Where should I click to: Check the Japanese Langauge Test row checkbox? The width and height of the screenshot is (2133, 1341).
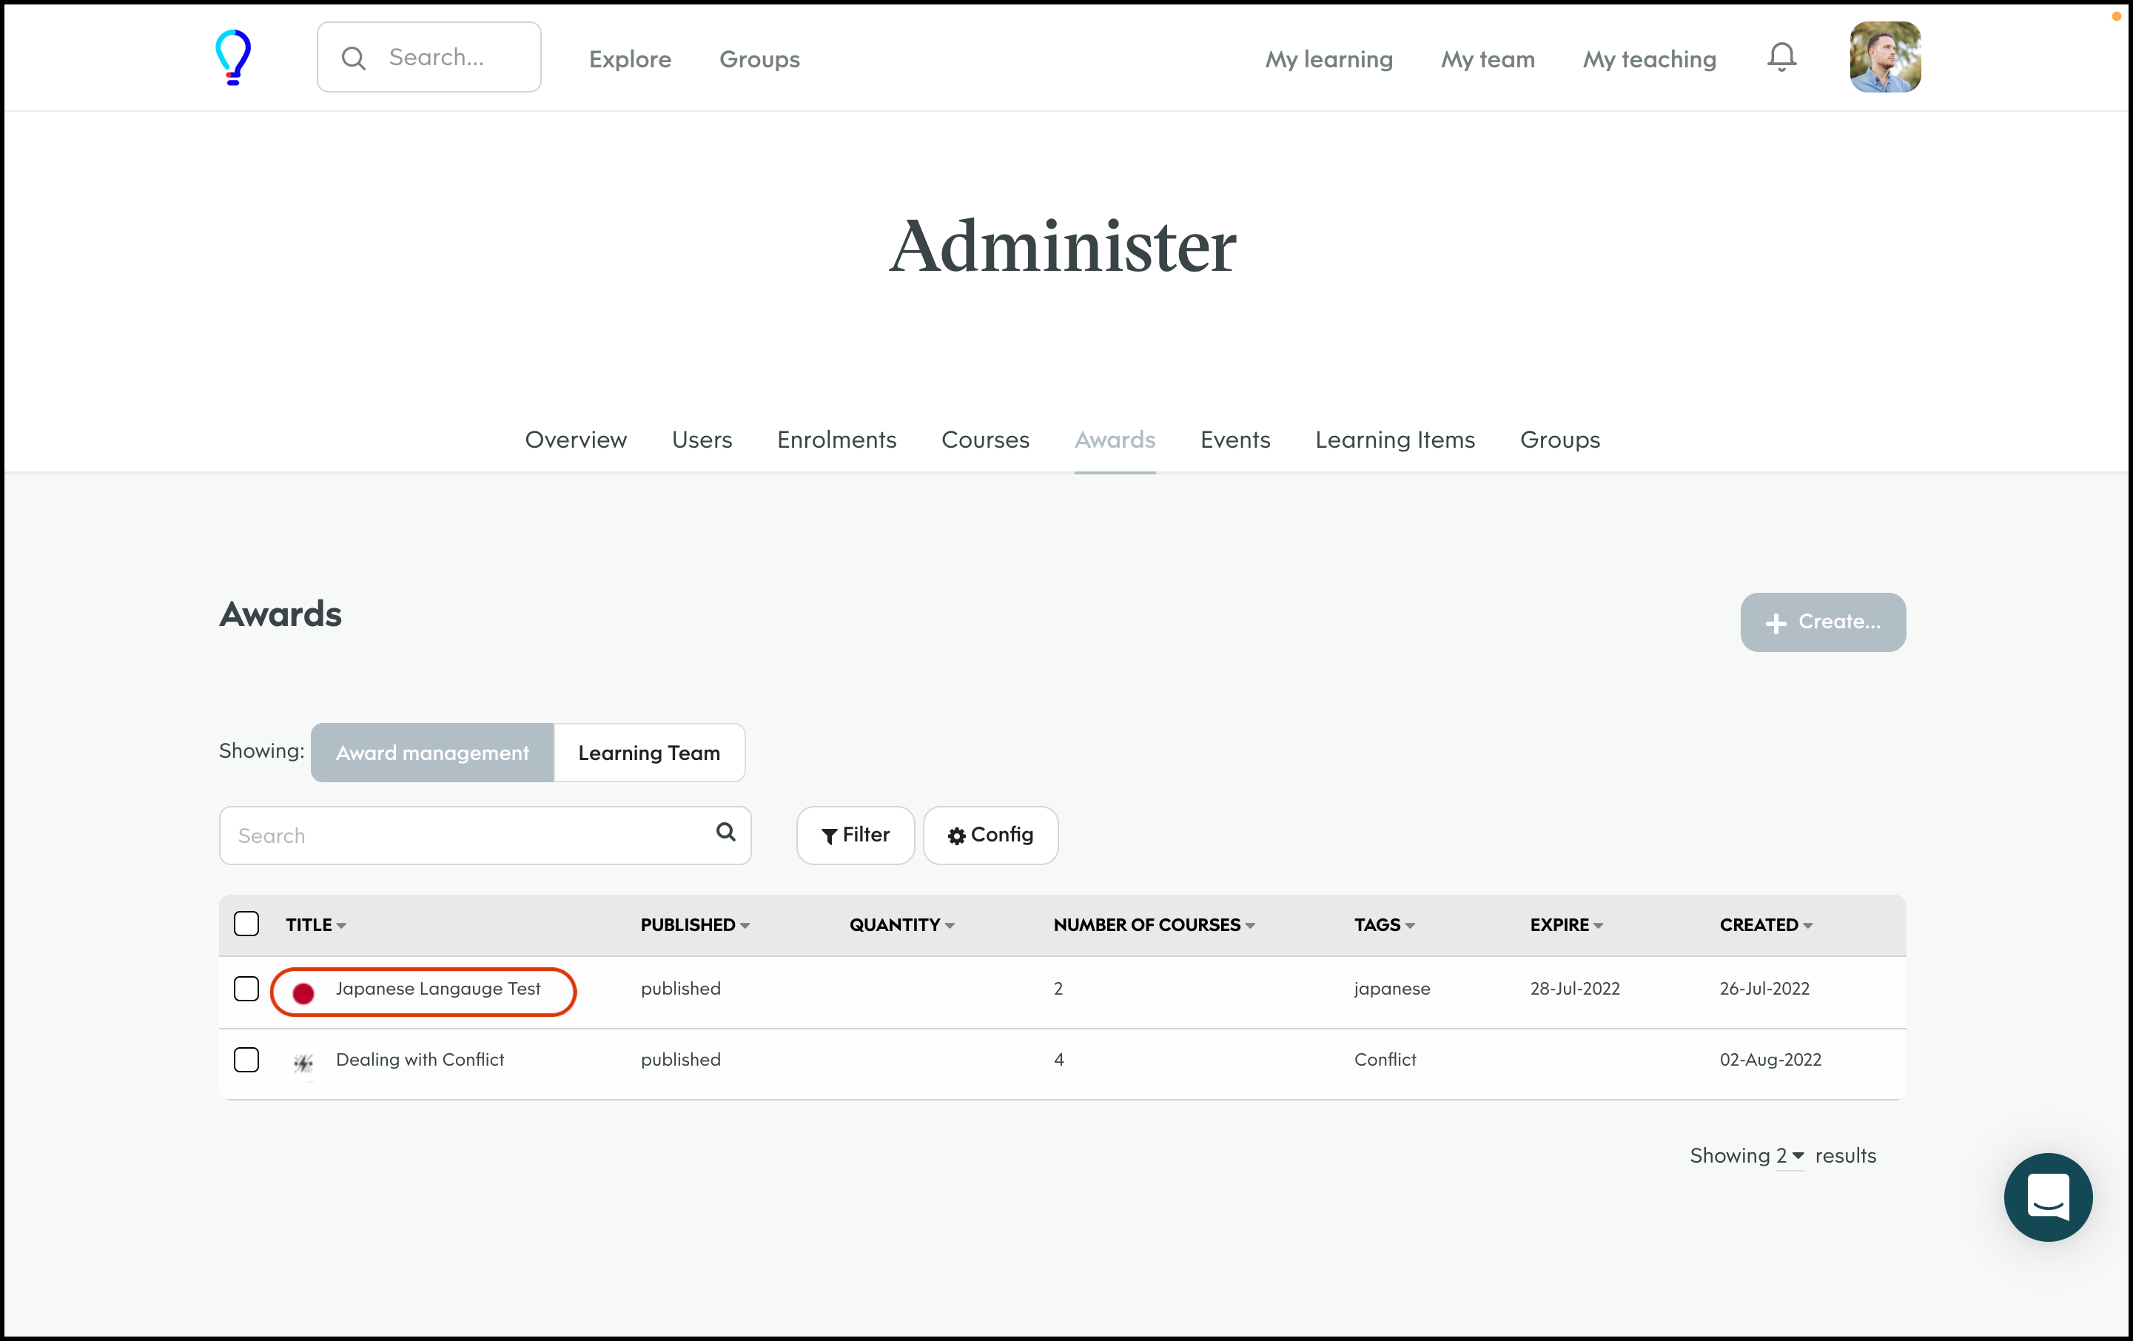[246, 989]
